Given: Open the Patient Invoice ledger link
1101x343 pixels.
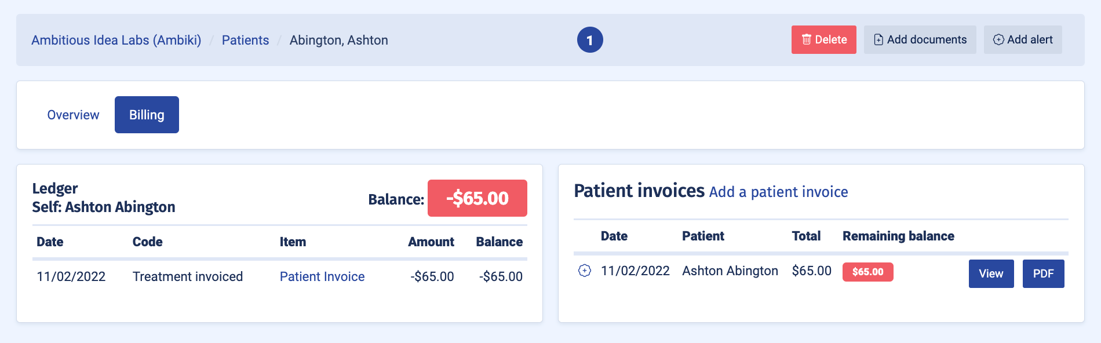Looking at the screenshot, I should click(322, 276).
